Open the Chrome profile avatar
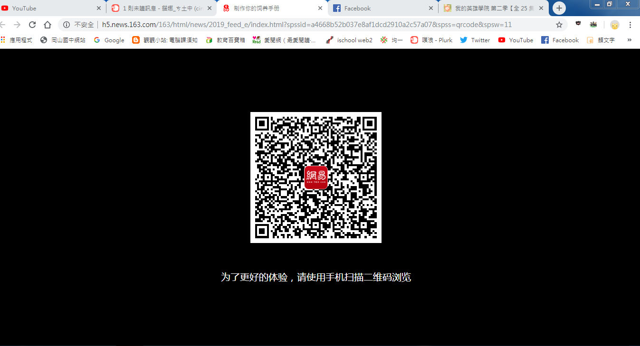This screenshot has width=640, height=346. click(x=615, y=25)
